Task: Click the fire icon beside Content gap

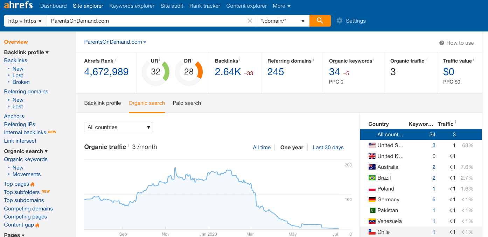Action: pyautogui.click(x=37, y=225)
